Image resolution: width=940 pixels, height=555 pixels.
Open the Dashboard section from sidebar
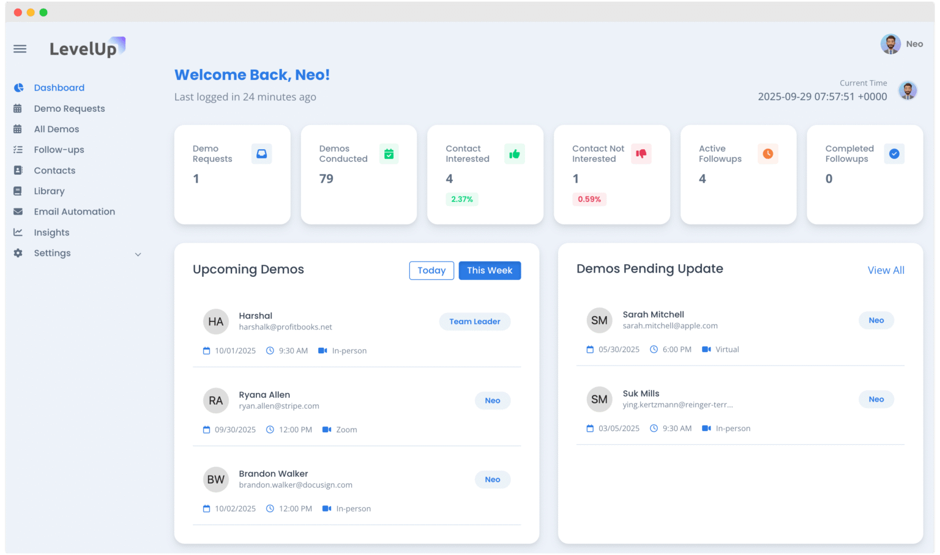pos(59,87)
